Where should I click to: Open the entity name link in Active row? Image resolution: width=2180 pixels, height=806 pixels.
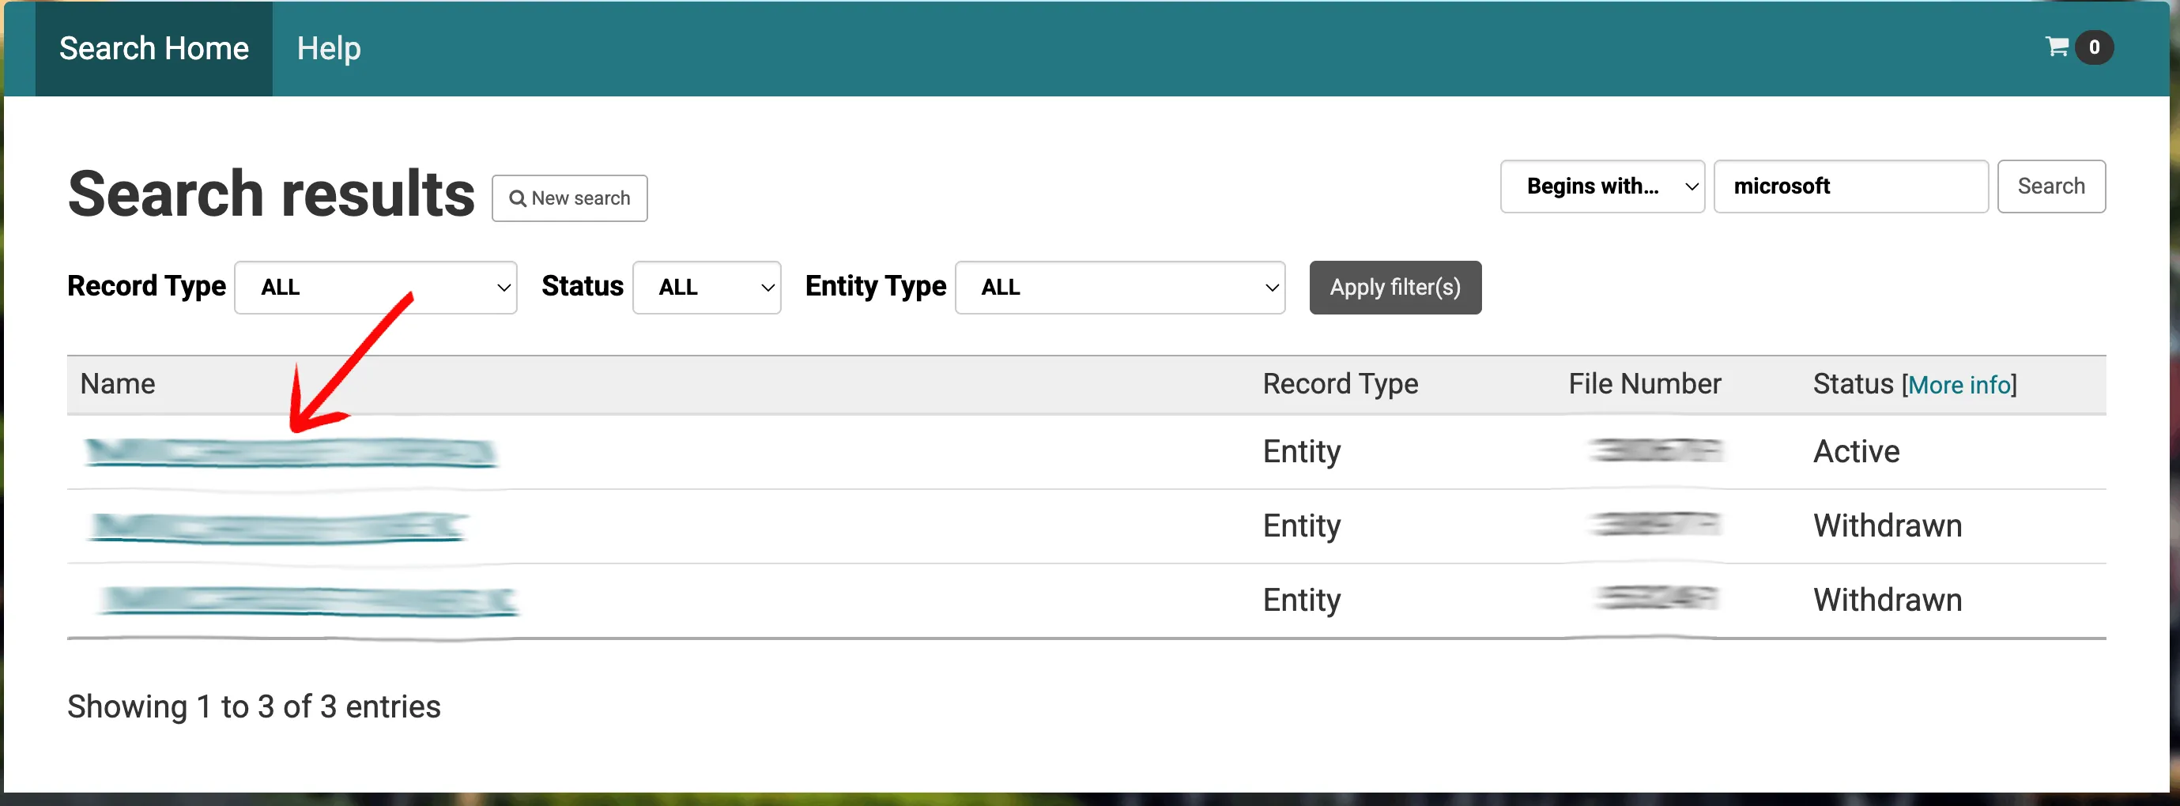point(290,454)
